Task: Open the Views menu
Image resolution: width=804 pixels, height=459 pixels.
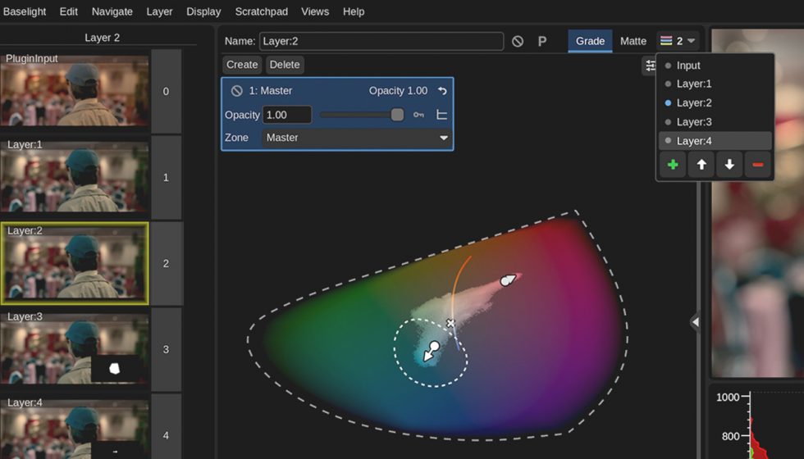Action: click(315, 11)
